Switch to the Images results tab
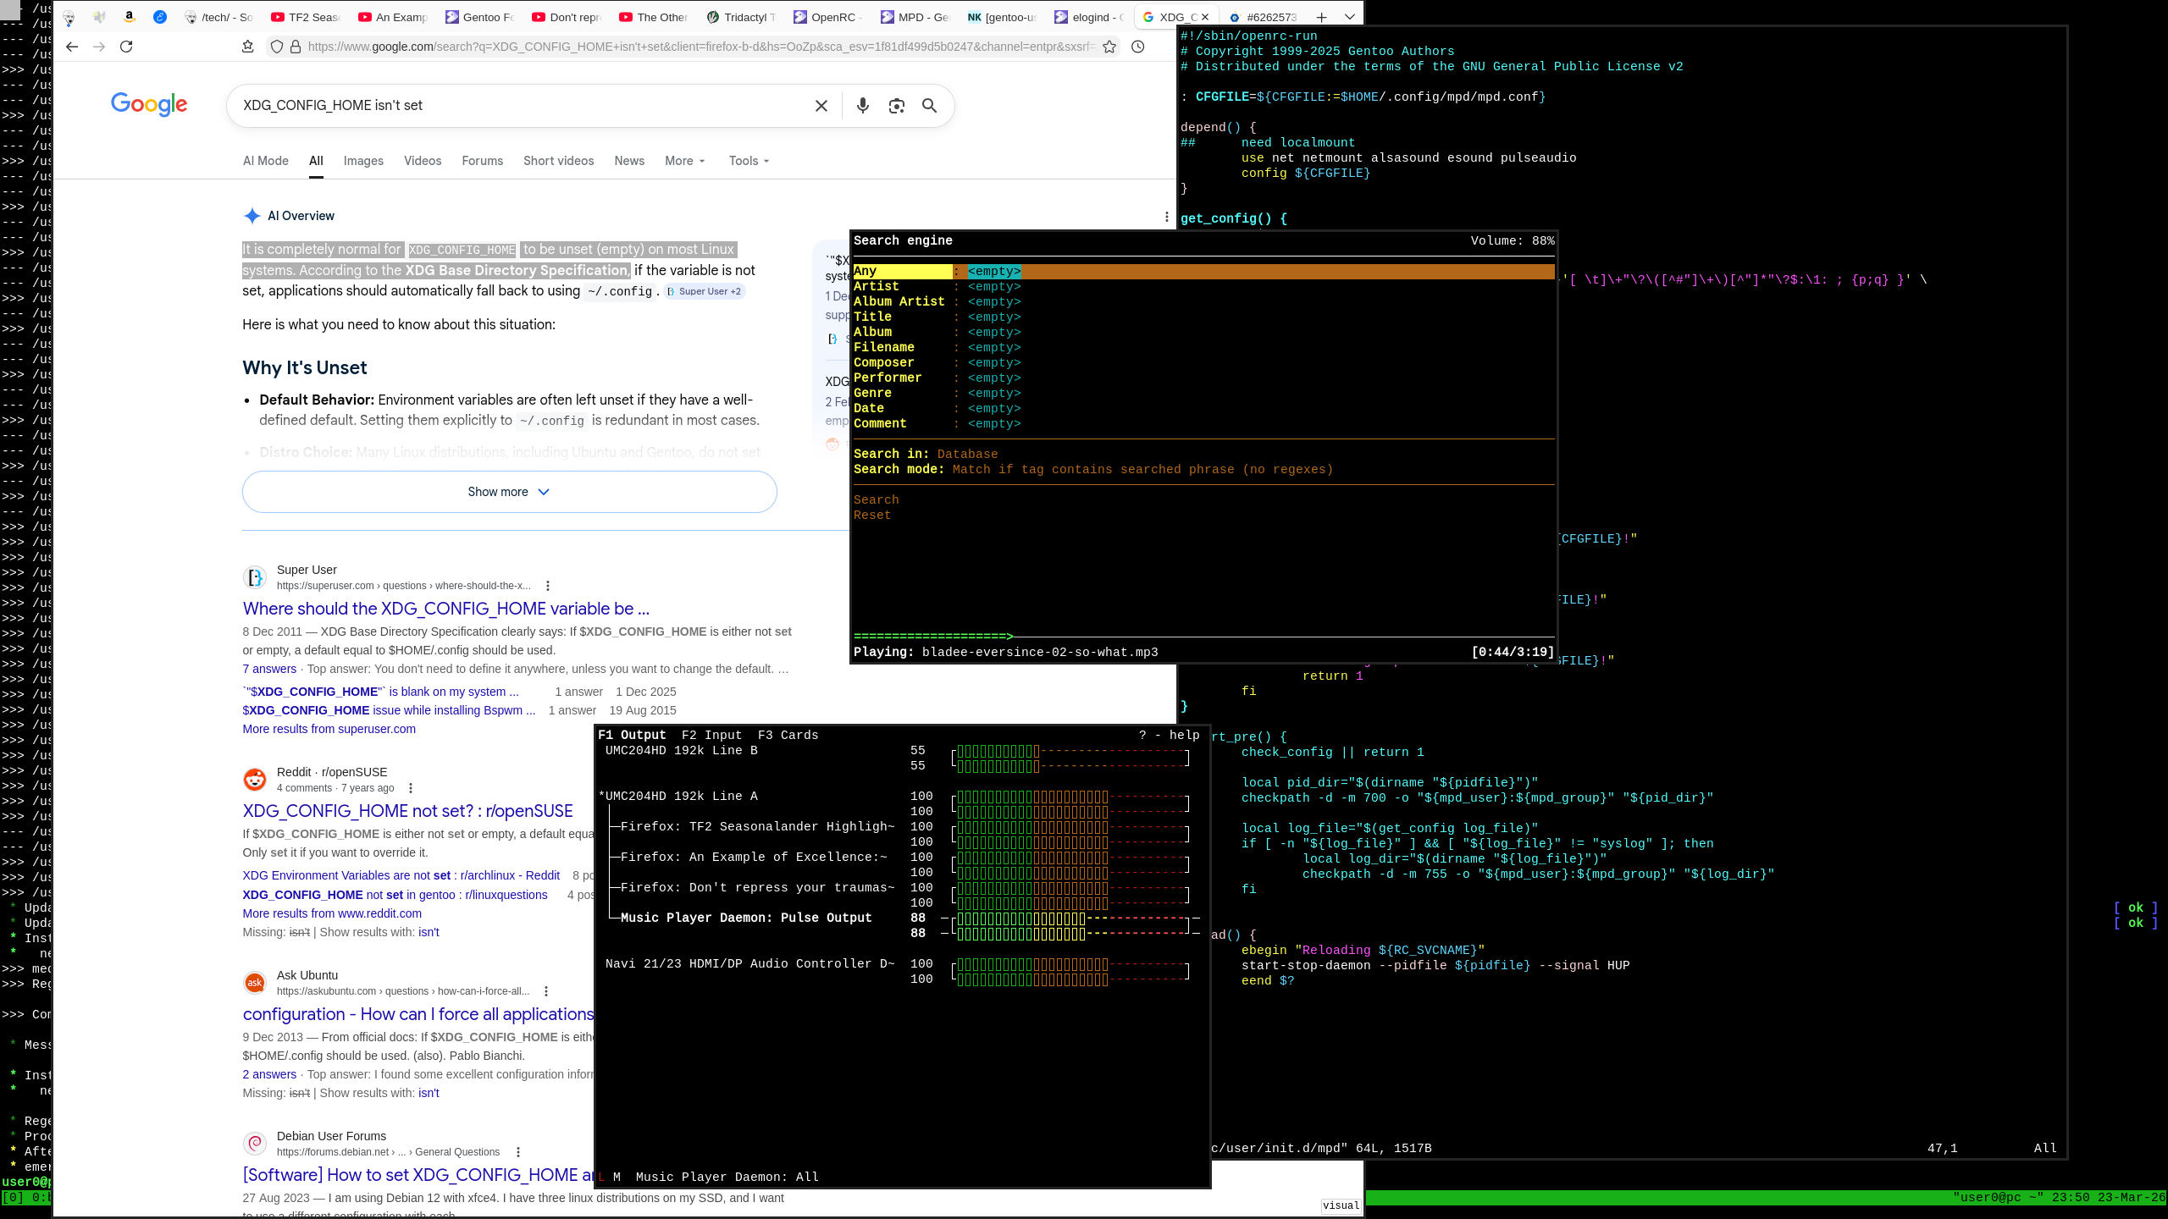 [x=363, y=161]
